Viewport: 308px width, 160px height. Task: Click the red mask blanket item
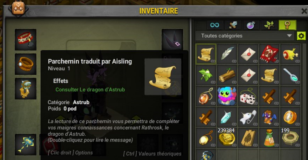pyautogui.click(x=269, y=54)
